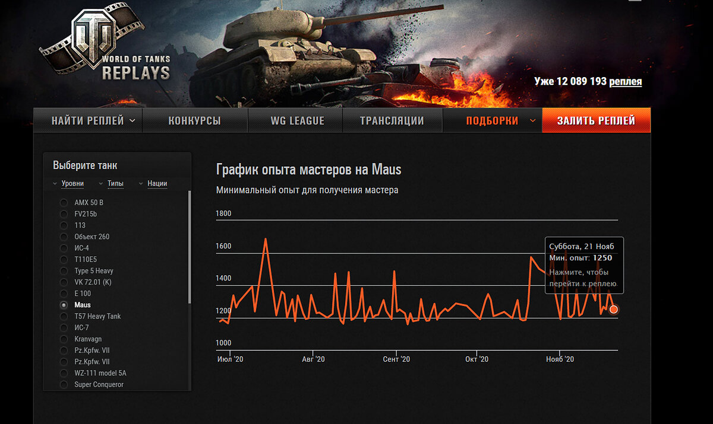This screenshot has width=713, height=424.
Task: Select the AMX 50 B radio button
Action: pyautogui.click(x=64, y=203)
